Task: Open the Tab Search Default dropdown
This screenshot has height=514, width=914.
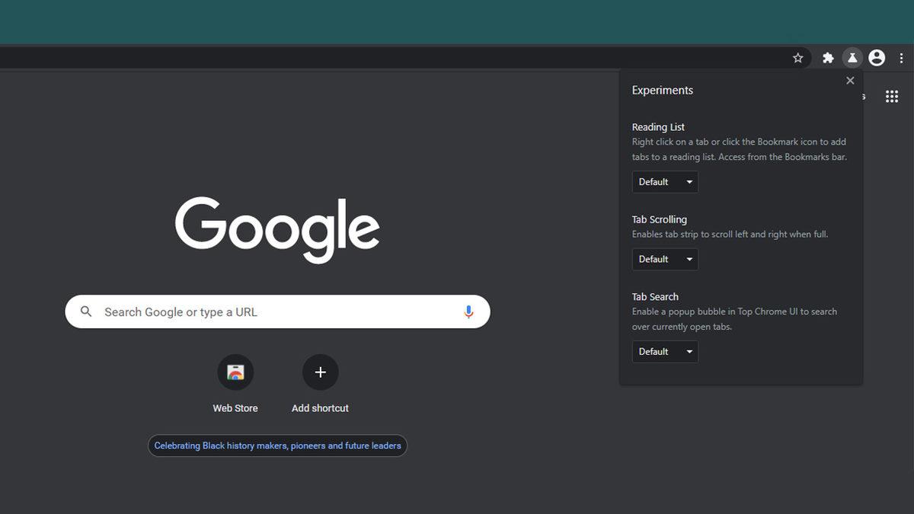Action: tap(664, 351)
